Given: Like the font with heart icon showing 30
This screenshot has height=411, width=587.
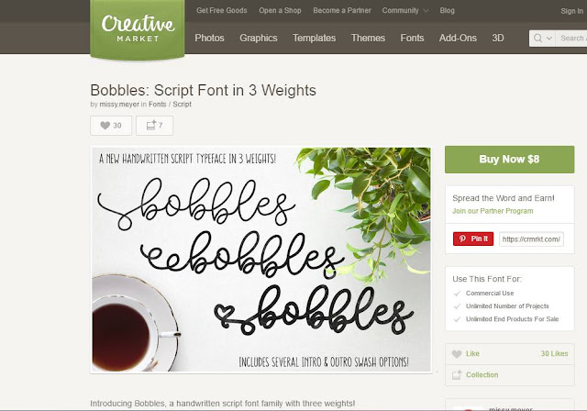Looking at the screenshot, I should pos(111,126).
